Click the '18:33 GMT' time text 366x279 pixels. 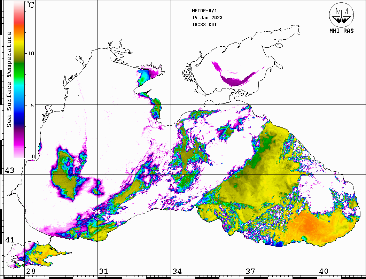point(204,25)
